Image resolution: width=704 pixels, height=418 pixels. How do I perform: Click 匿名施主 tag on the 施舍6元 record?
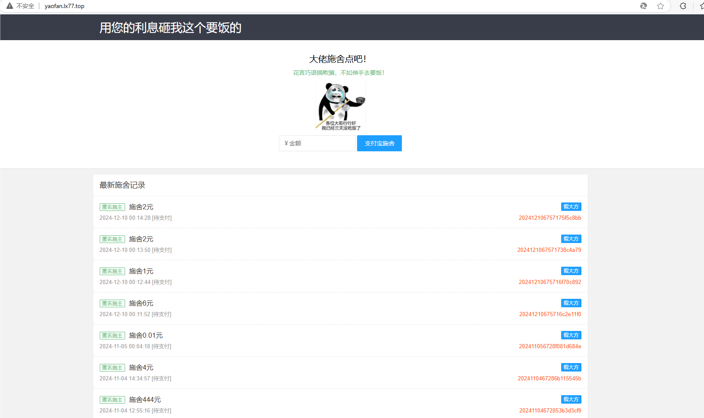tap(112, 303)
